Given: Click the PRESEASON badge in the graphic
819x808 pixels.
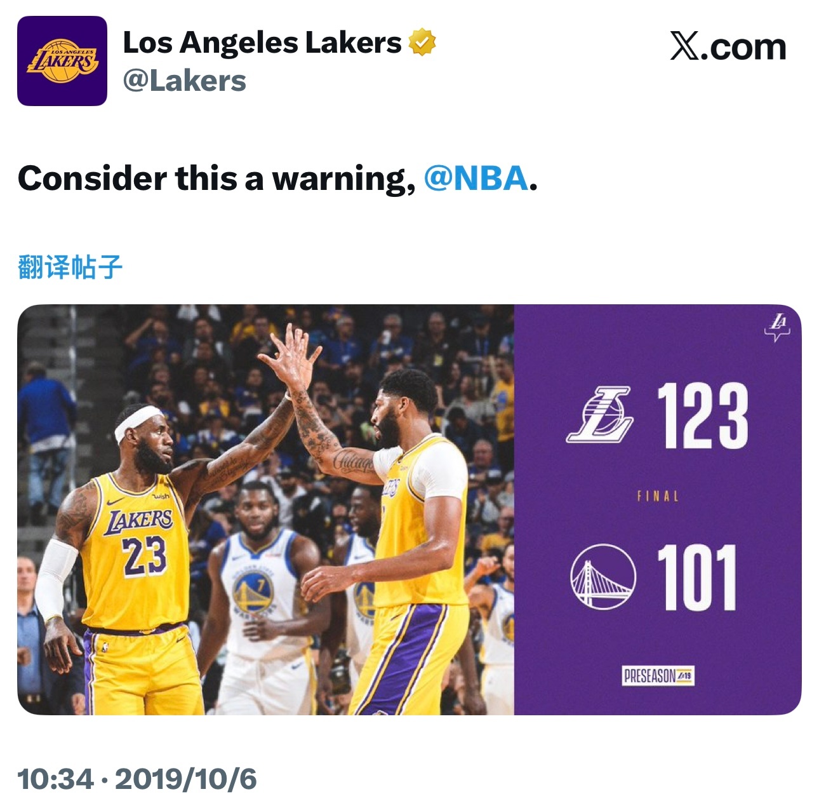Looking at the screenshot, I should click(x=658, y=675).
